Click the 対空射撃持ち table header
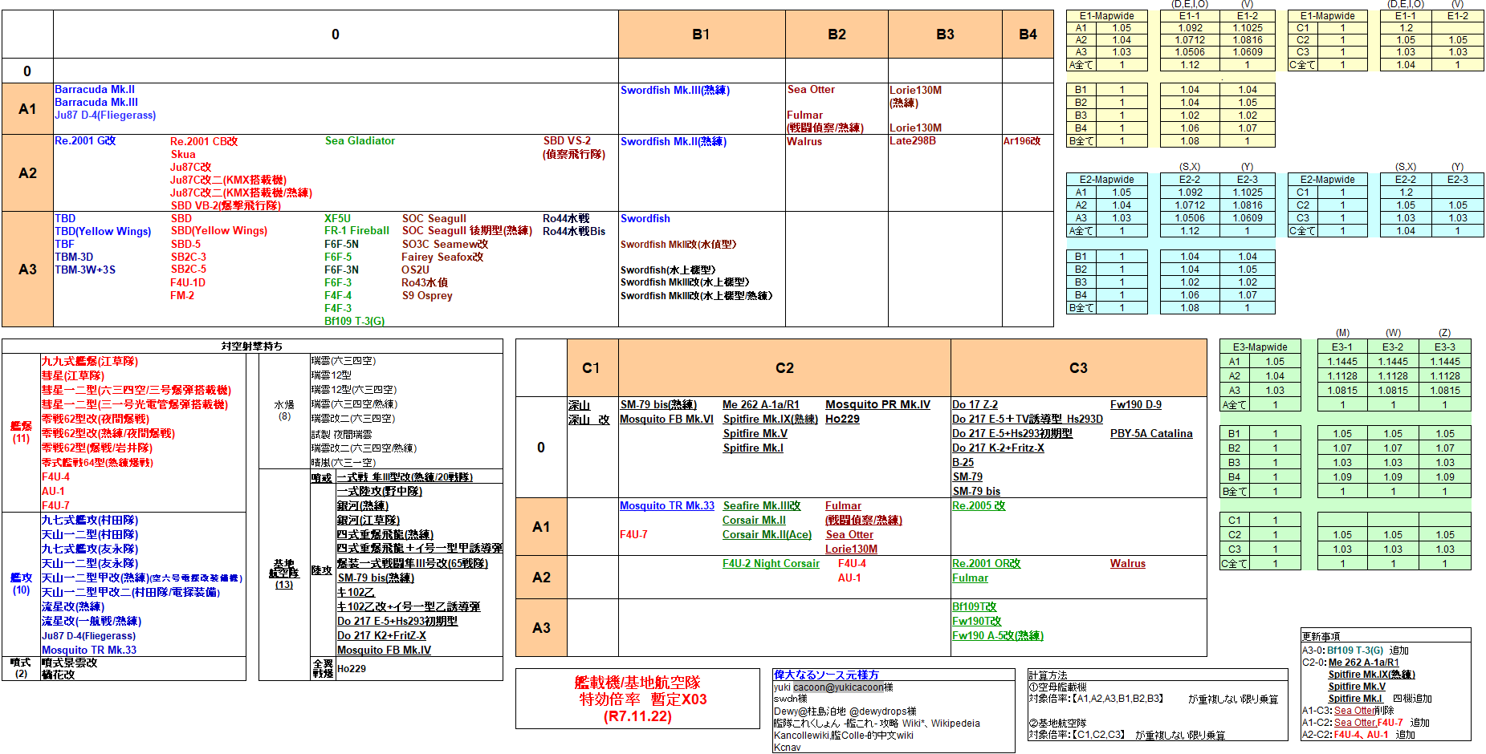Screen dimensions: 1486x754 click(252, 347)
